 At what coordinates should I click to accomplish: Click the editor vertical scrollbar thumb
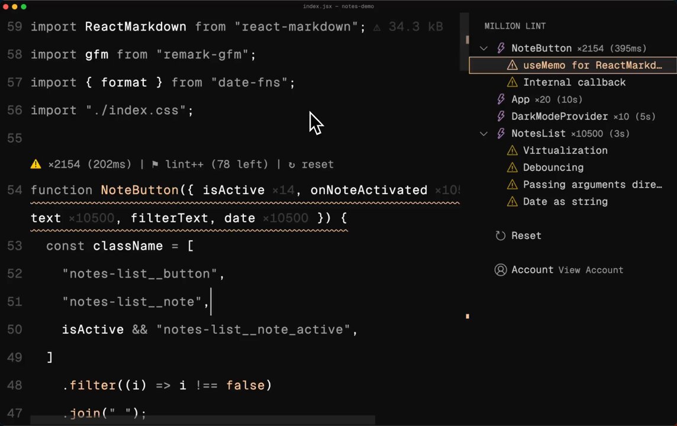tap(467, 40)
